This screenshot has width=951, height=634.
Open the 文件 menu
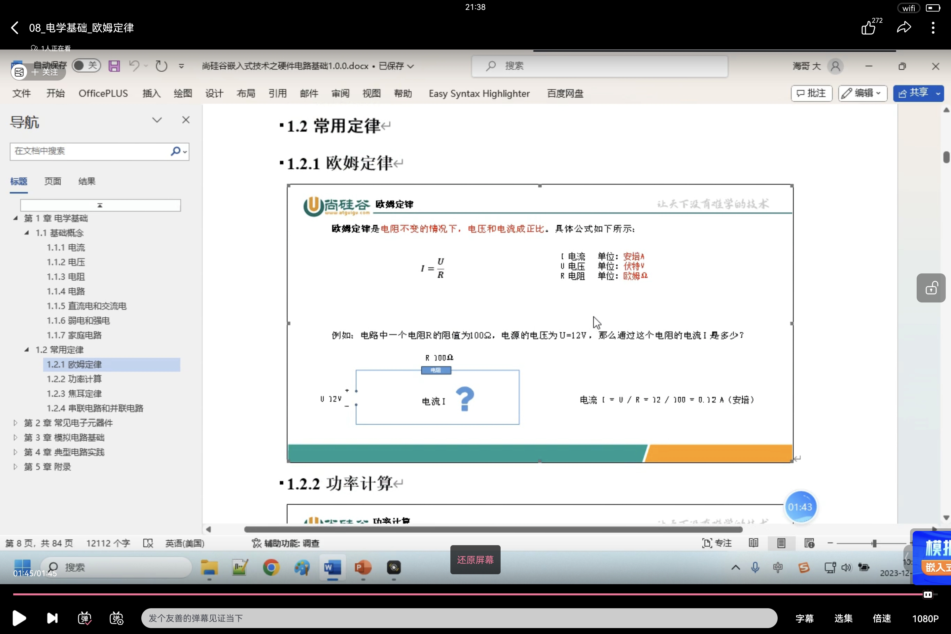(x=21, y=93)
